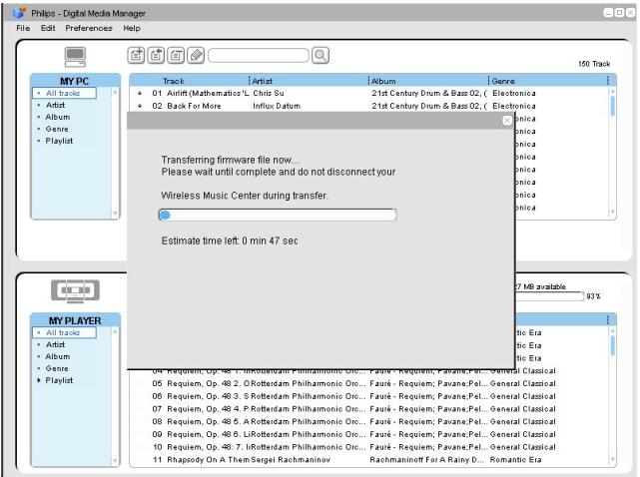The image size is (640, 477).
Task: Expand Playlist arrow under MY PLAYER
Action: click(39, 380)
